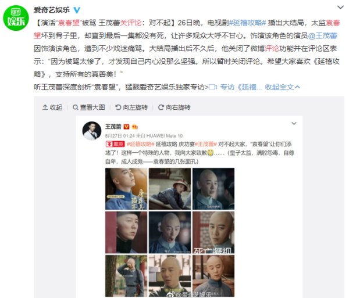349x298 pixels.
Task: Click the orange V badge beside 王茂蕾
Action: (126, 127)
